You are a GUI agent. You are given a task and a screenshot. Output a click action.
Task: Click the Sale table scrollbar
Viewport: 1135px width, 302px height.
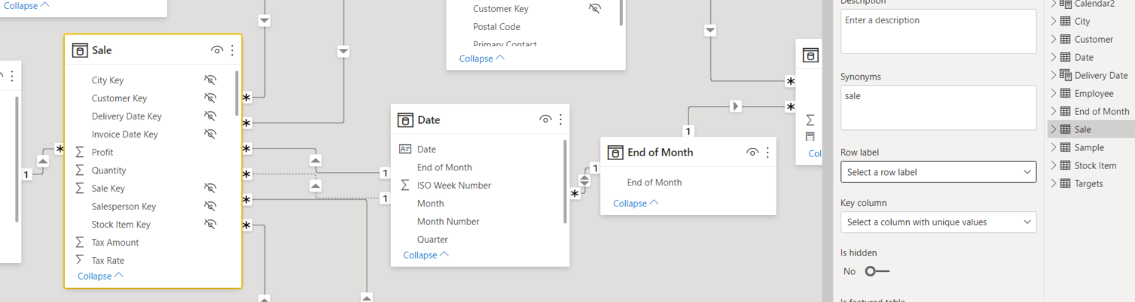pyautogui.click(x=237, y=93)
